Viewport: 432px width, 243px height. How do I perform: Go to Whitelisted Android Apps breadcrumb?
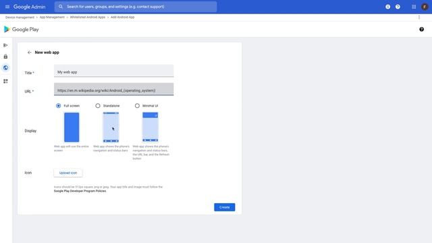click(x=88, y=17)
